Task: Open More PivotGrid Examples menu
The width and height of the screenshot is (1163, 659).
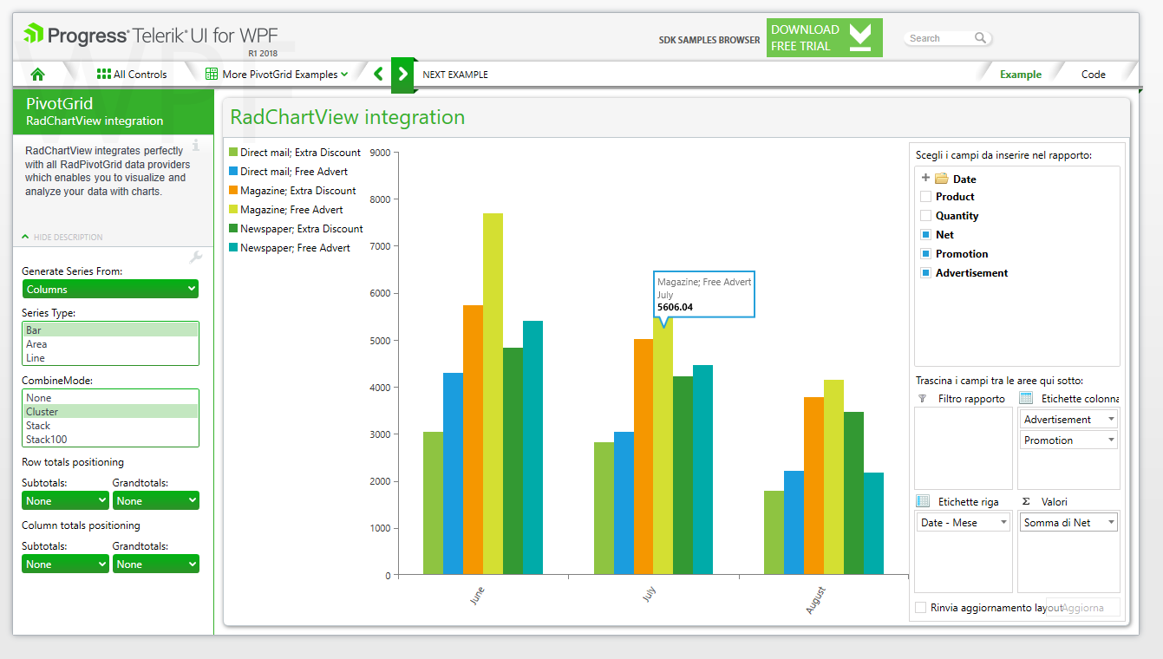Action: [x=277, y=74]
